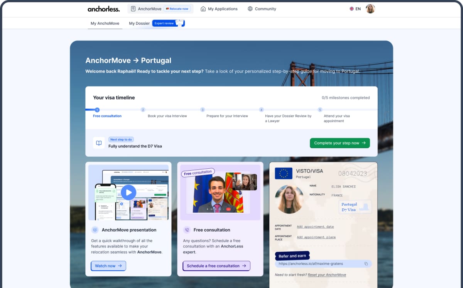The height and width of the screenshot is (288, 463).
Task: Click the book icon beside Next step
Action: tap(99, 143)
